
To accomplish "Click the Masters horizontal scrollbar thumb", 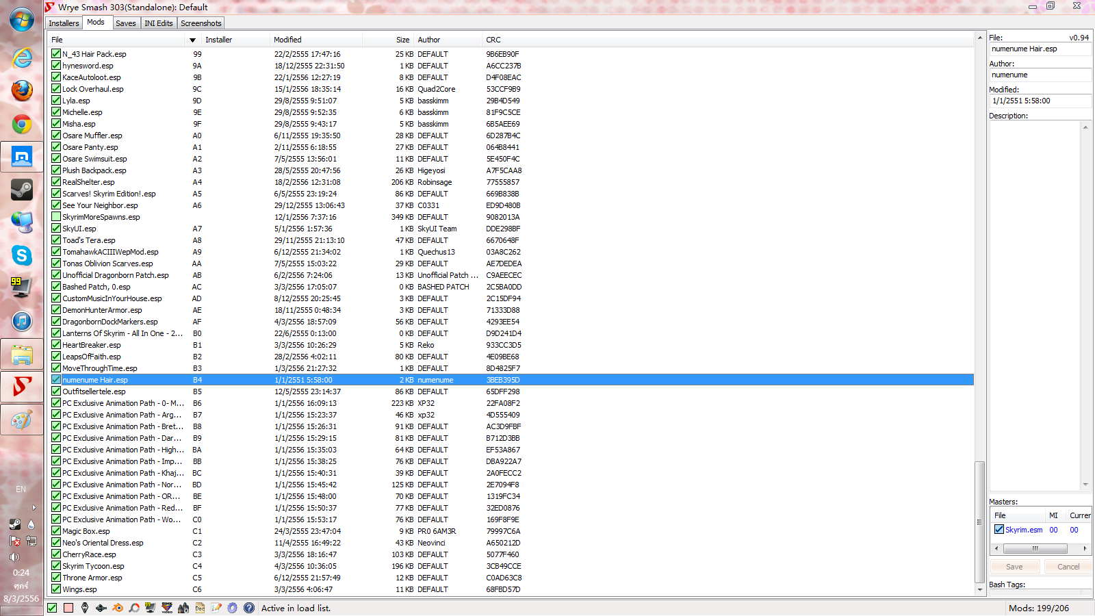I will point(1035,548).
